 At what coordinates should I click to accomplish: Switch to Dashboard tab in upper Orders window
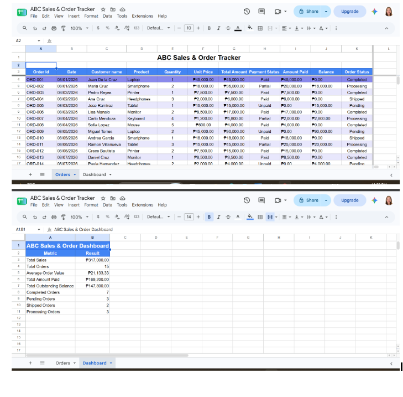[x=95, y=174]
